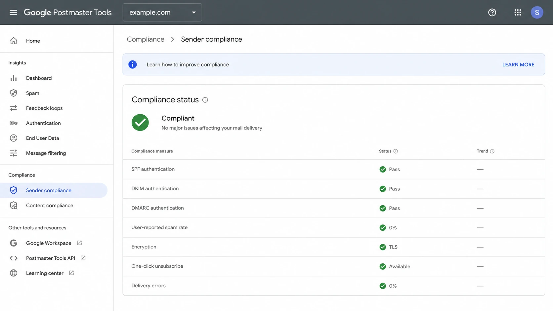Screen dimensions: 553x311
Task: Click Google Postmaster Tools logo text
Action: (x=68, y=12)
